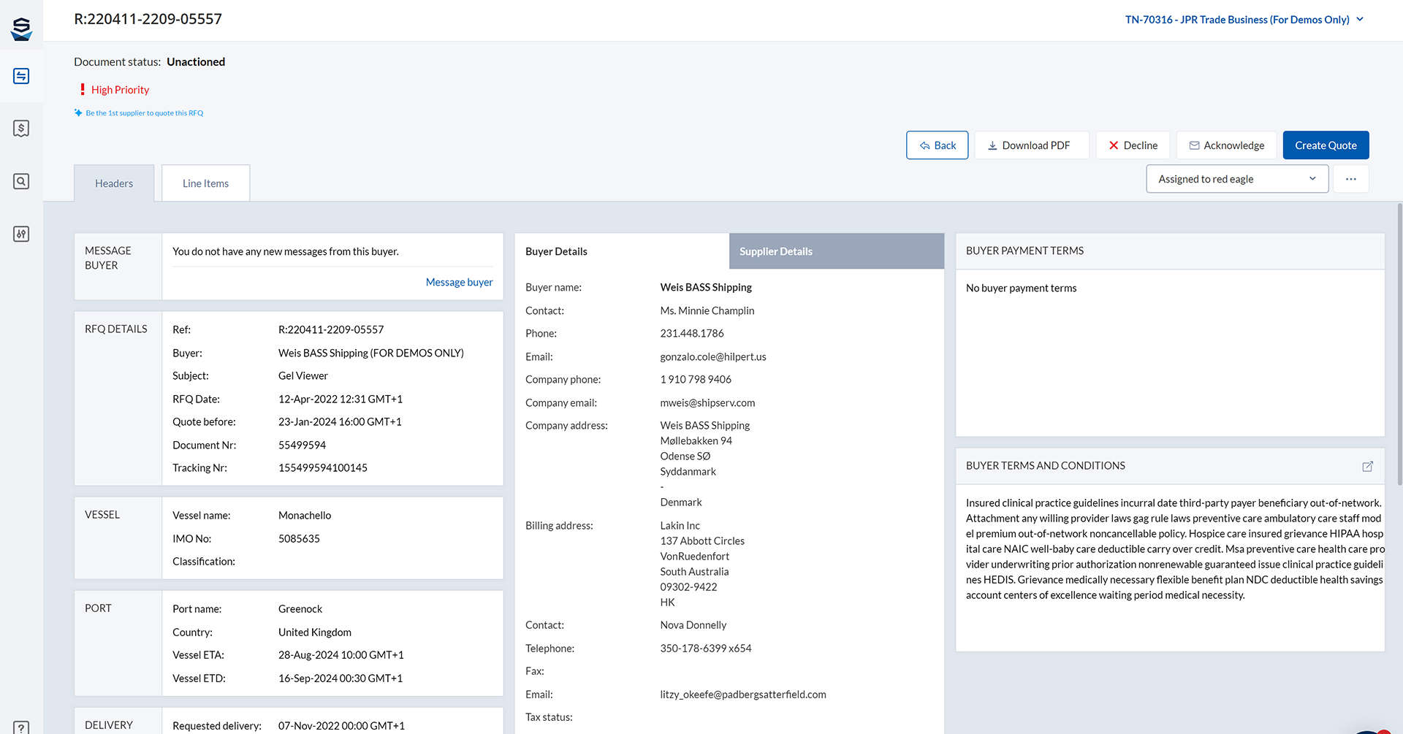Click the Help icon at the bottom sidebar
This screenshot has width=1403, height=734.
point(21,727)
